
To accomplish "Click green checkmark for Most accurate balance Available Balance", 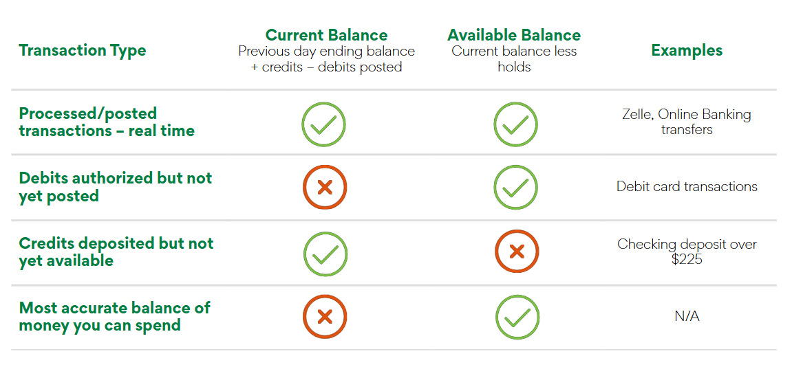I will point(517,317).
